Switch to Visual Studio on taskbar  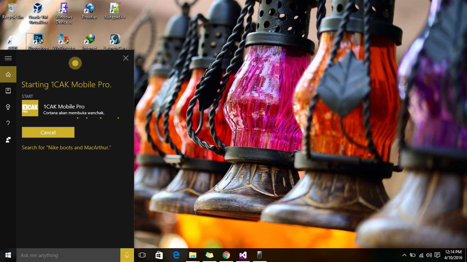tap(243, 255)
